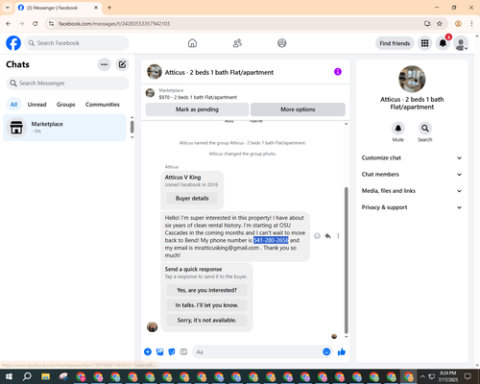Send a thumbs up like
480x384 pixels.
[342, 352]
